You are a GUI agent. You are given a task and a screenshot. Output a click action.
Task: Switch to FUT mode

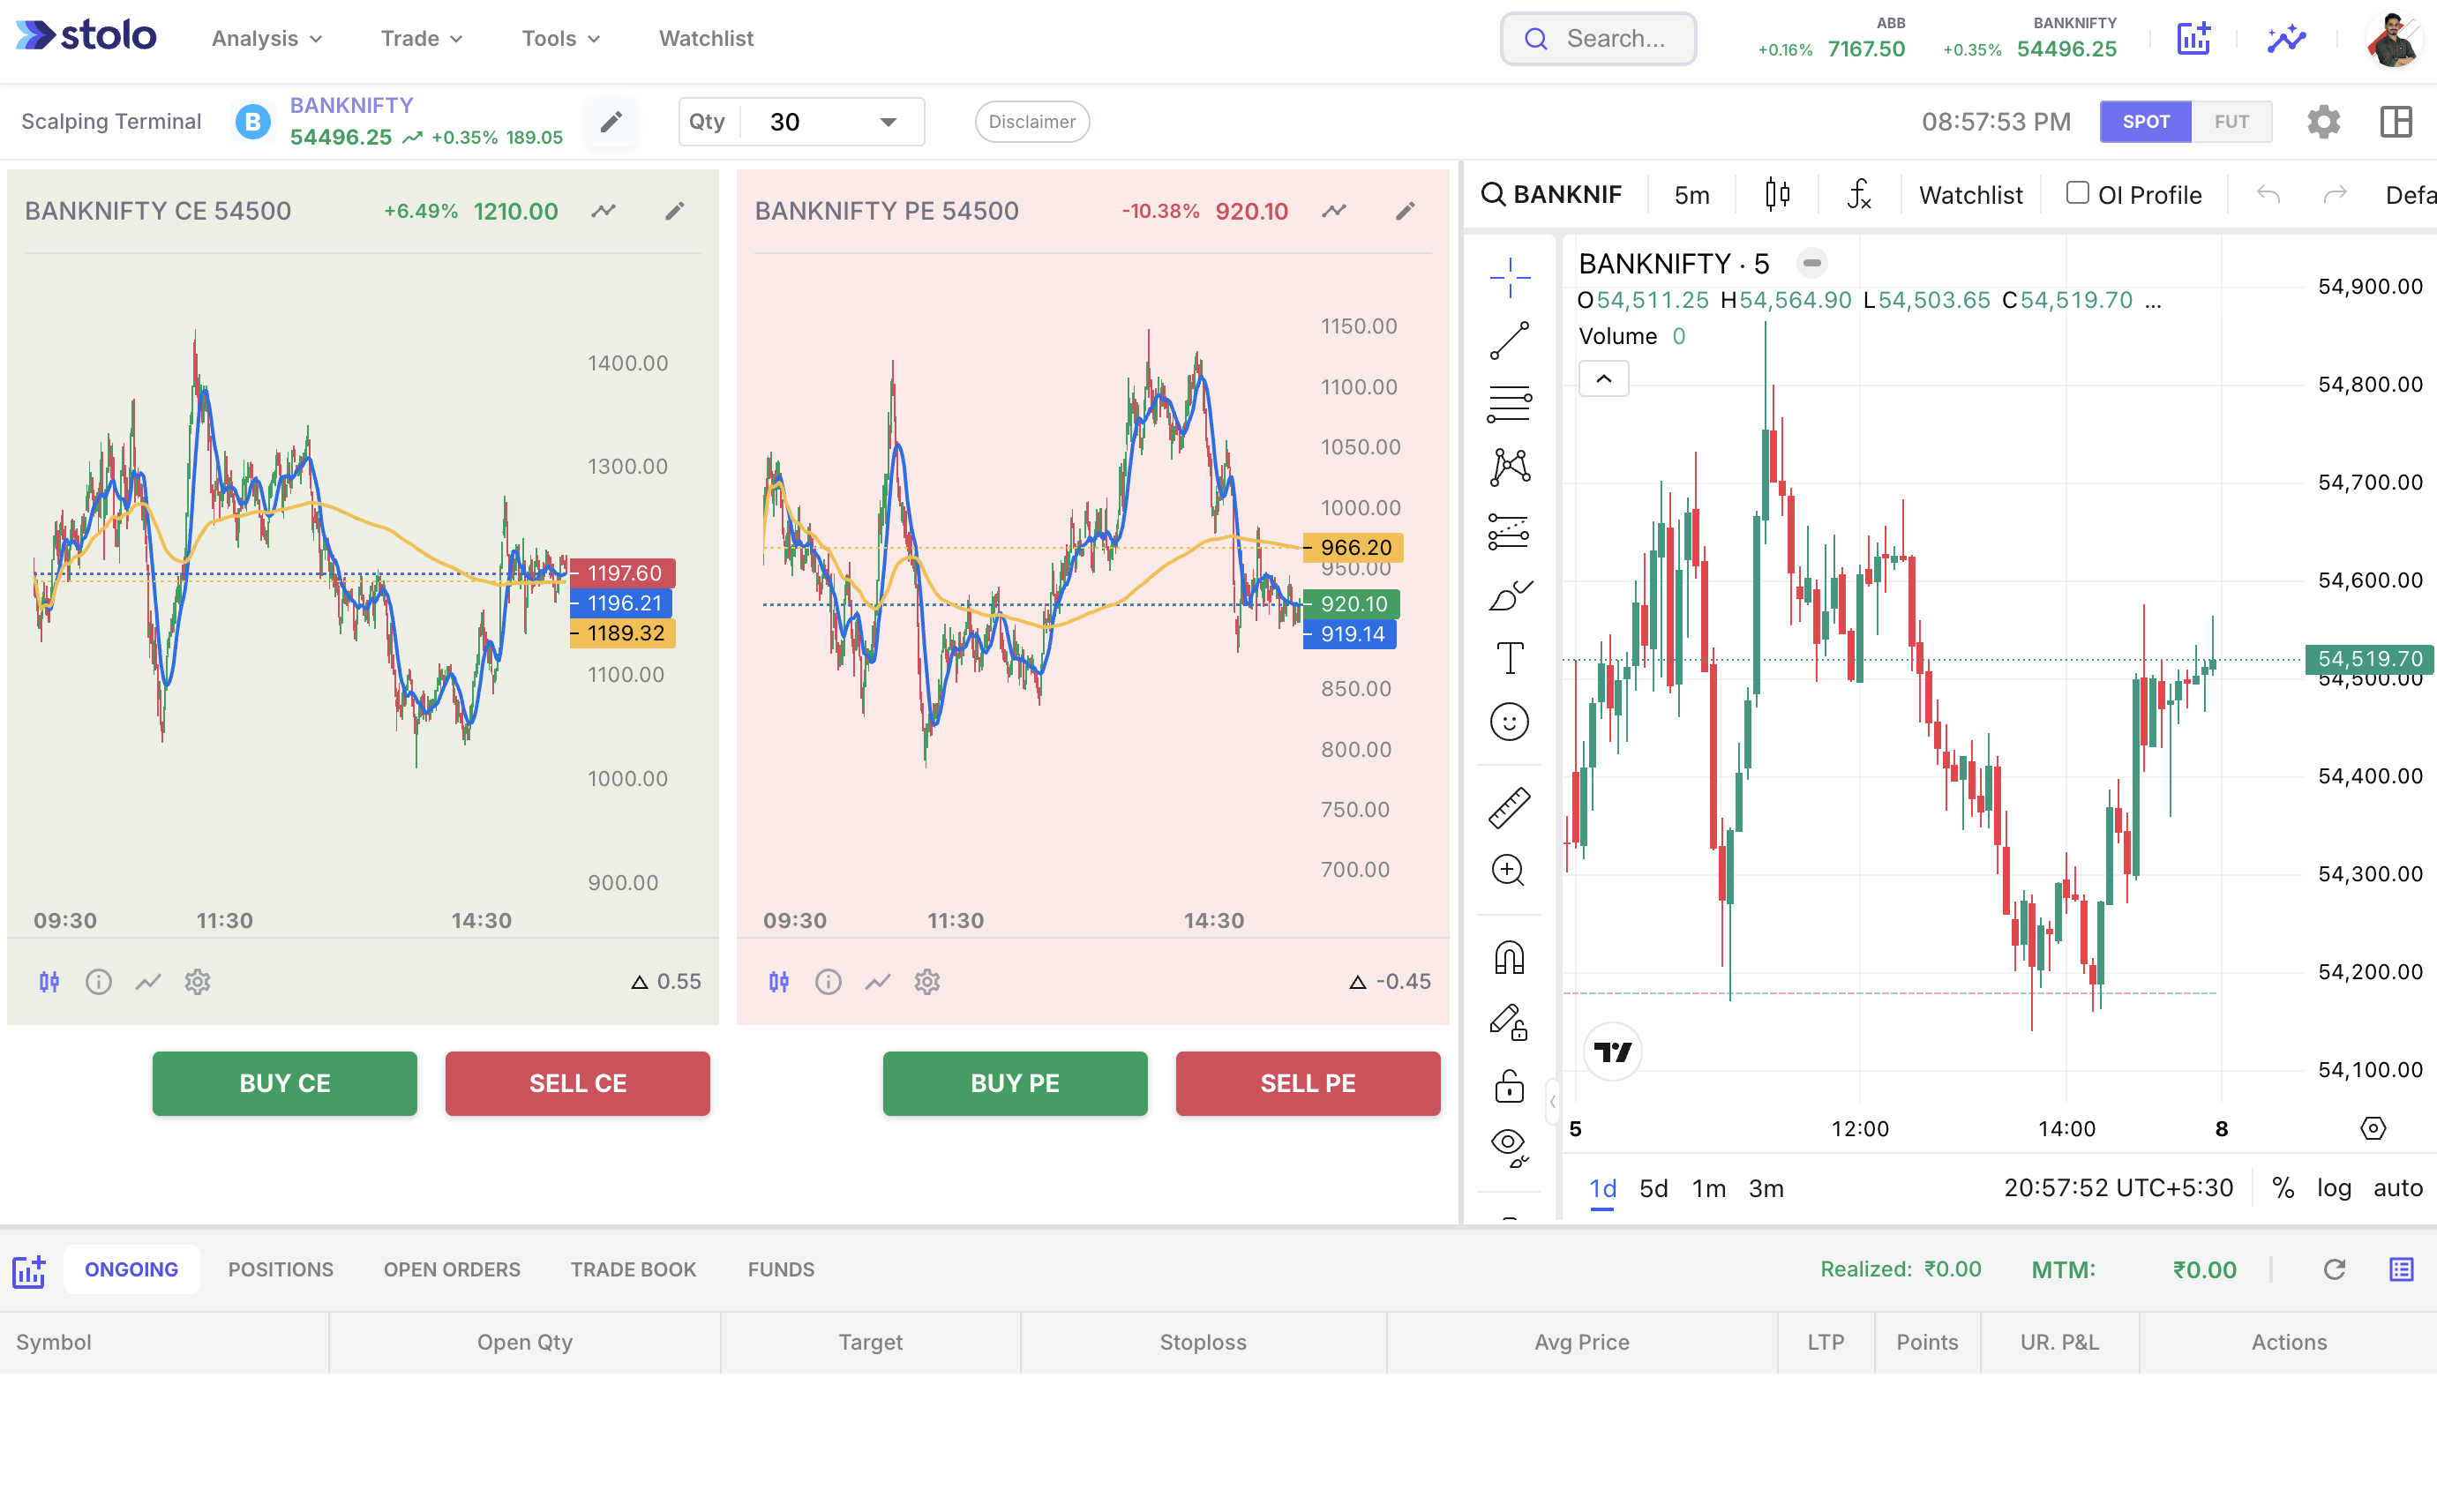coord(2231,122)
